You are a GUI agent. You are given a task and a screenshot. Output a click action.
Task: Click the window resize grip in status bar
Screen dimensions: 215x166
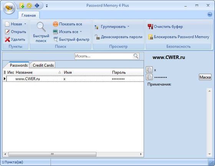point(212,163)
